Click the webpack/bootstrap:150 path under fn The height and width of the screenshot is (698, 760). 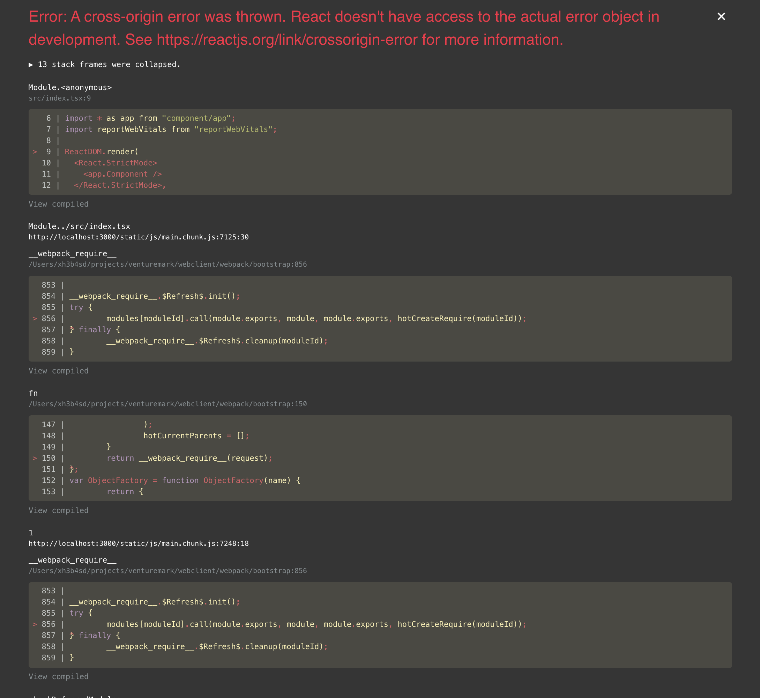pyautogui.click(x=167, y=404)
